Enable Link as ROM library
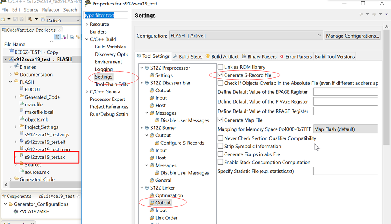 click(x=221, y=67)
